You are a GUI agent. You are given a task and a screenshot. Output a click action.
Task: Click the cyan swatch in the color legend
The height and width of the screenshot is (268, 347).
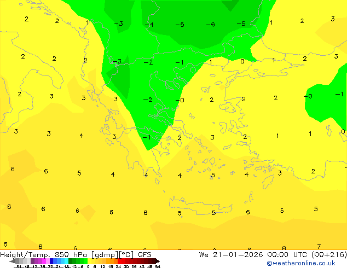pos(66,261)
